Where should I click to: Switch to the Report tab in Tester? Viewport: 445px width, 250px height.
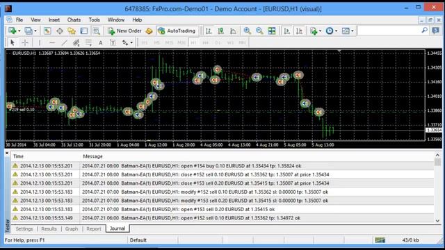[x=94, y=228]
